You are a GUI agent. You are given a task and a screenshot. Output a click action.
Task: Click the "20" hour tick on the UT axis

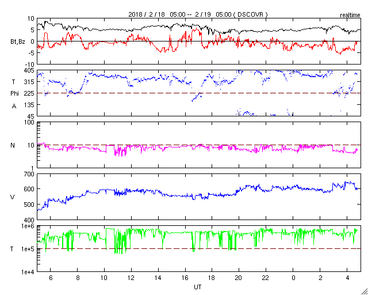pyautogui.click(x=239, y=278)
